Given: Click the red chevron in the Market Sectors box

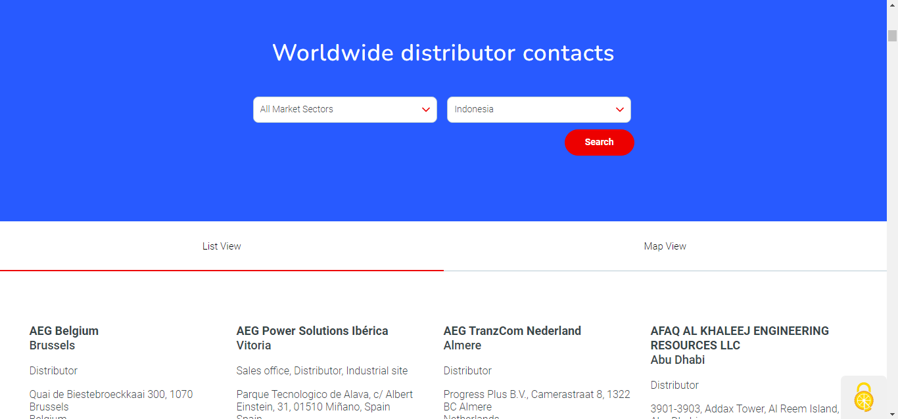Looking at the screenshot, I should 426,110.
